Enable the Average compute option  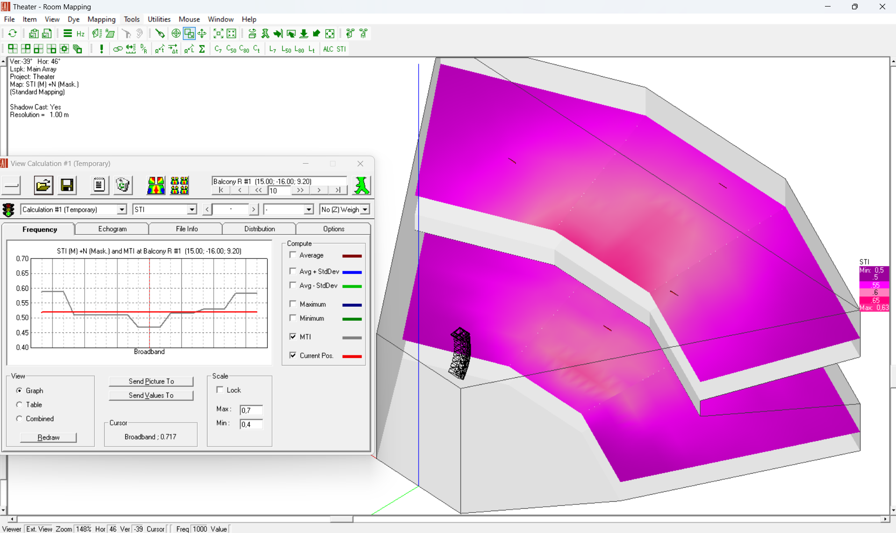[x=293, y=255]
